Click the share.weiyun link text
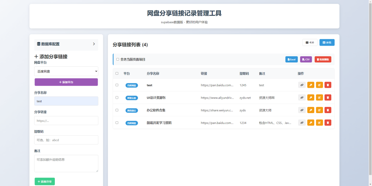Viewport: 372px width, 186px height. coord(217,110)
